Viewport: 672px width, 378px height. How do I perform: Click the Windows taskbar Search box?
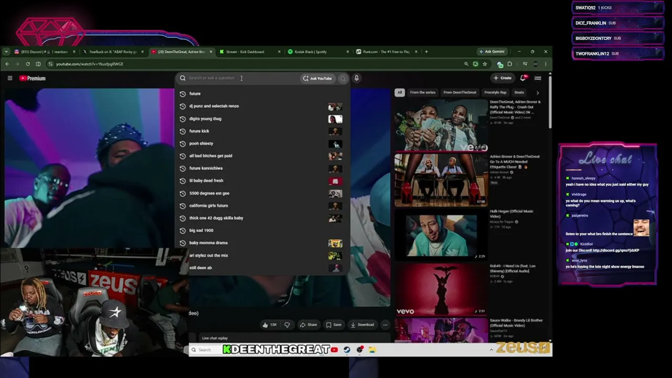(x=205, y=350)
